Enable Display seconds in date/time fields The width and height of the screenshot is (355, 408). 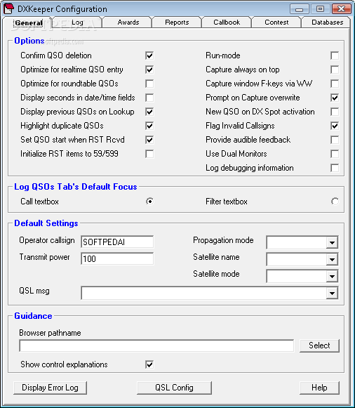pos(149,98)
